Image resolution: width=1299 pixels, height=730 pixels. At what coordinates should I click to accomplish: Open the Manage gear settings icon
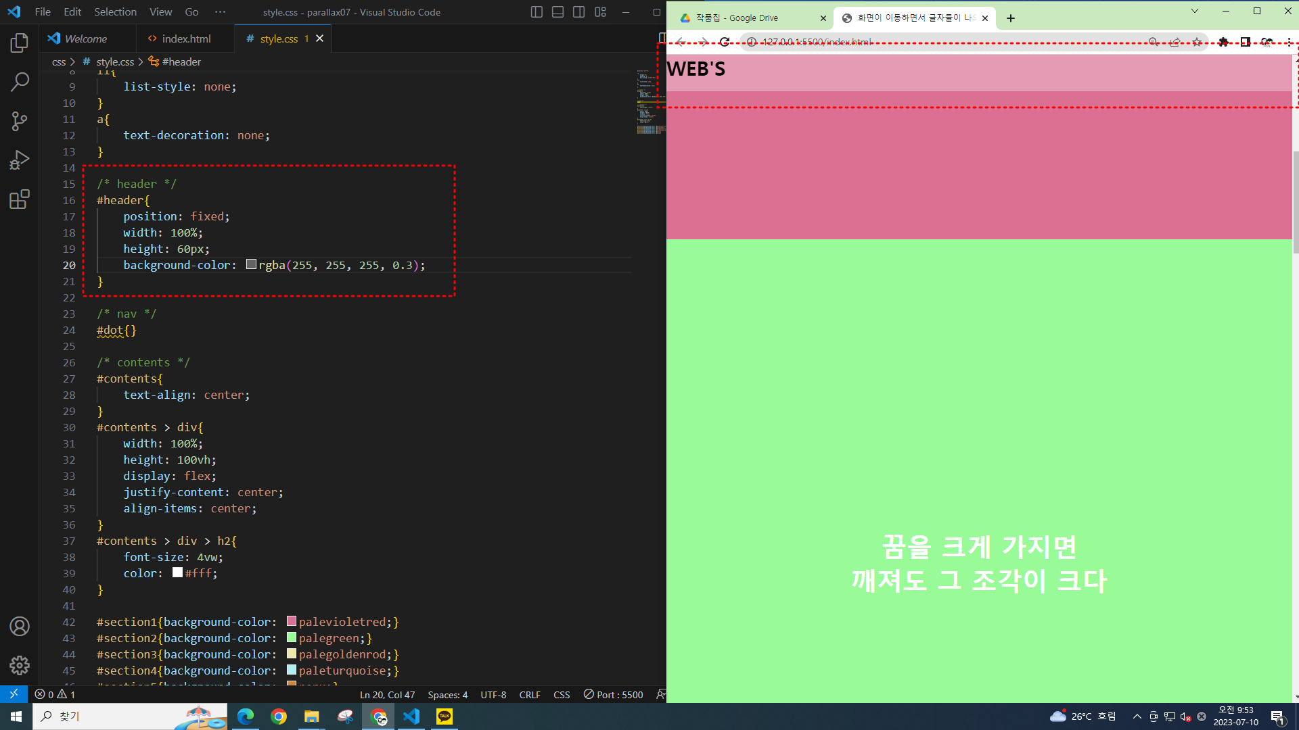click(20, 666)
